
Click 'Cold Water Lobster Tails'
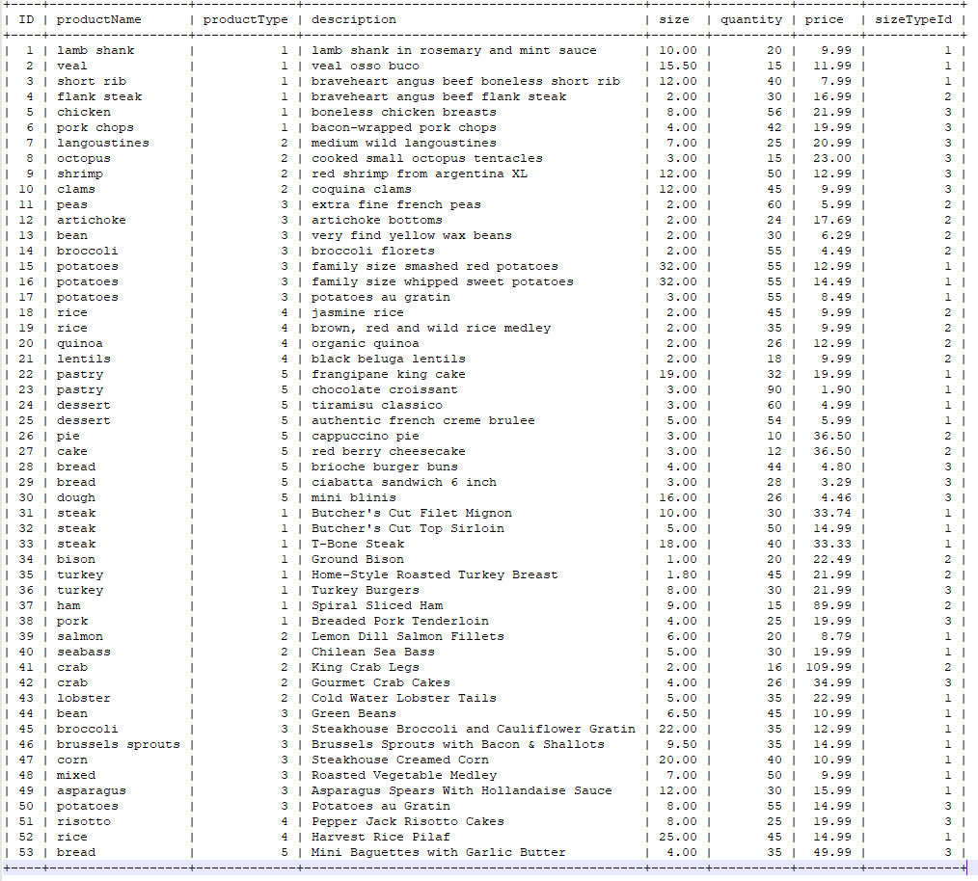click(x=404, y=698)
